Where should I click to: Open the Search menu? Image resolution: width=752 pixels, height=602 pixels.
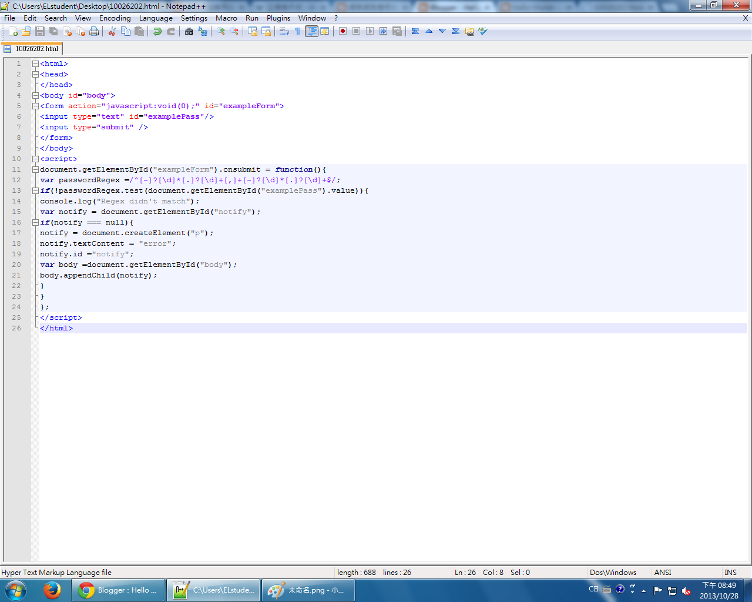coord(56,18)
